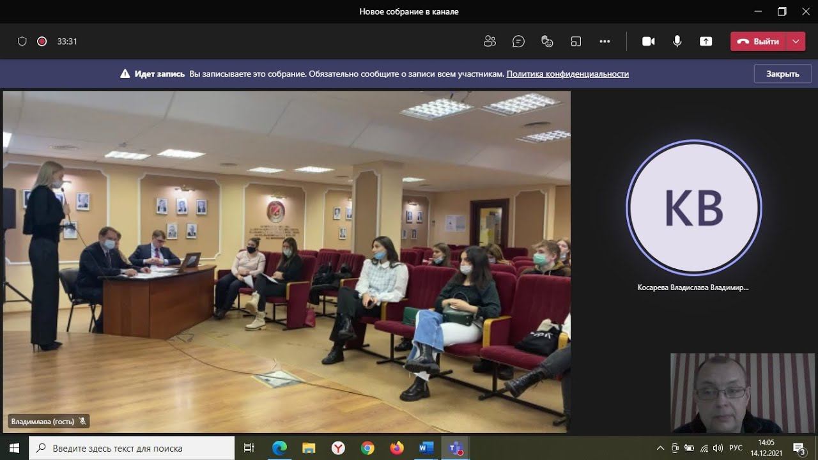Launch Microsoft Edge from the taskbar

click(x=279, y=448)
